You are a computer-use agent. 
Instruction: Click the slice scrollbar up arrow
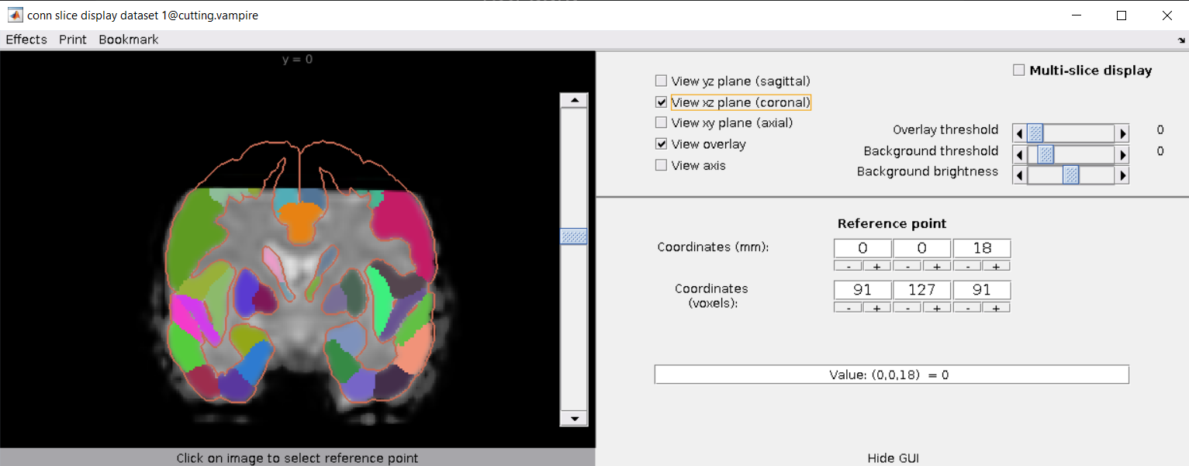574,100
